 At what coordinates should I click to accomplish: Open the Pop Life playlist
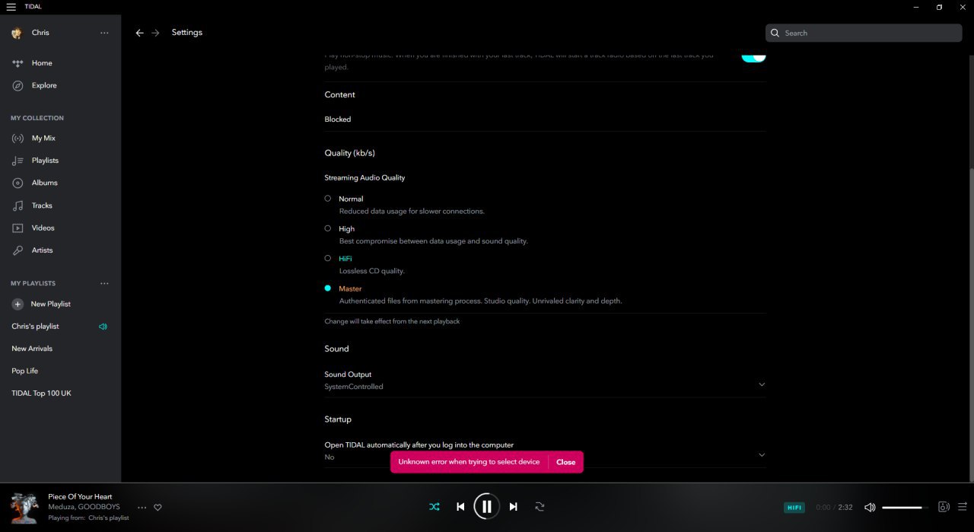click(24, 371)
